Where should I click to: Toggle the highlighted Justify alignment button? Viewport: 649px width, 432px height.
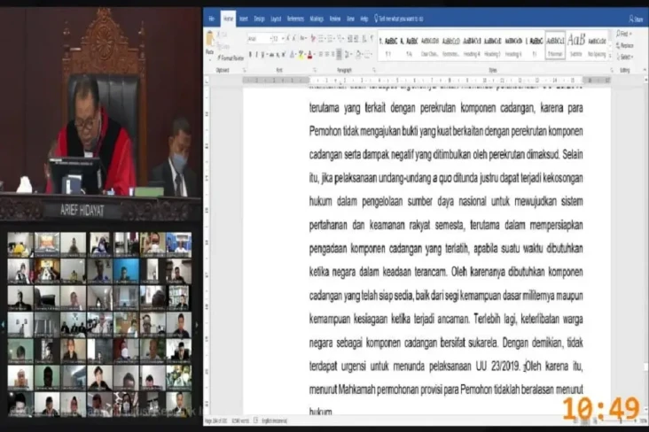pos(339,54)
